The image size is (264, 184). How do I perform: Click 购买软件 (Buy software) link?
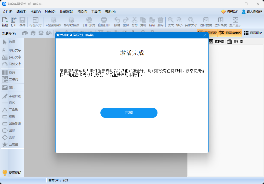pos(230,12)
